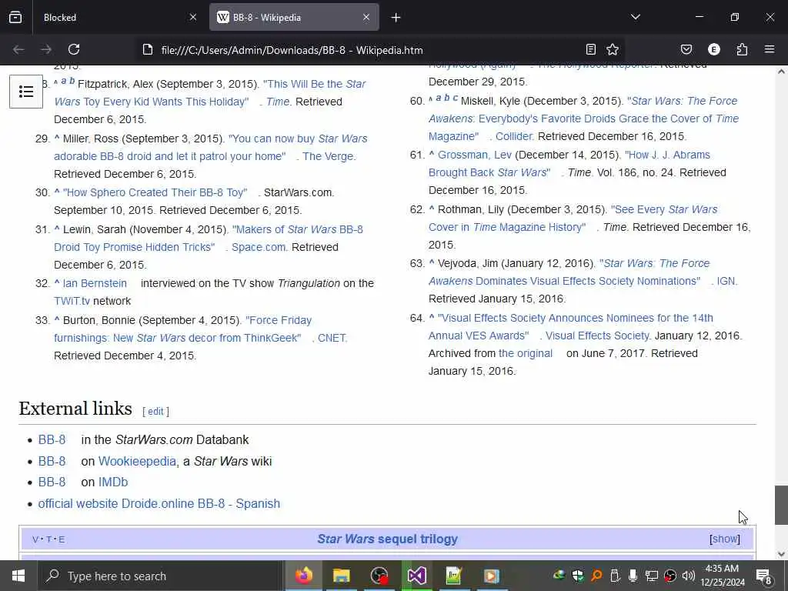Open the TWiT.tv link

(x=72, y=301)
